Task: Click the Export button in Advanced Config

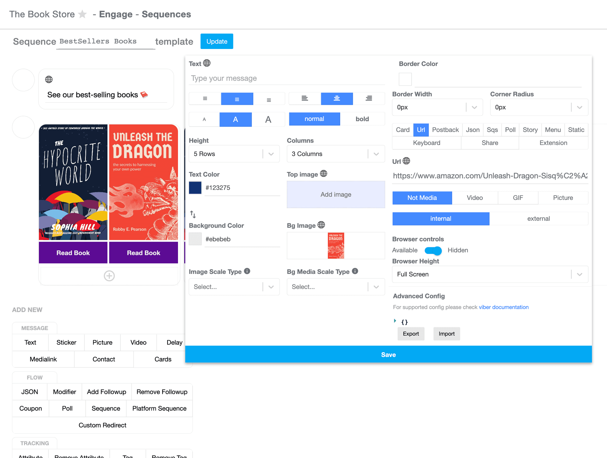Action: (410, 334)
